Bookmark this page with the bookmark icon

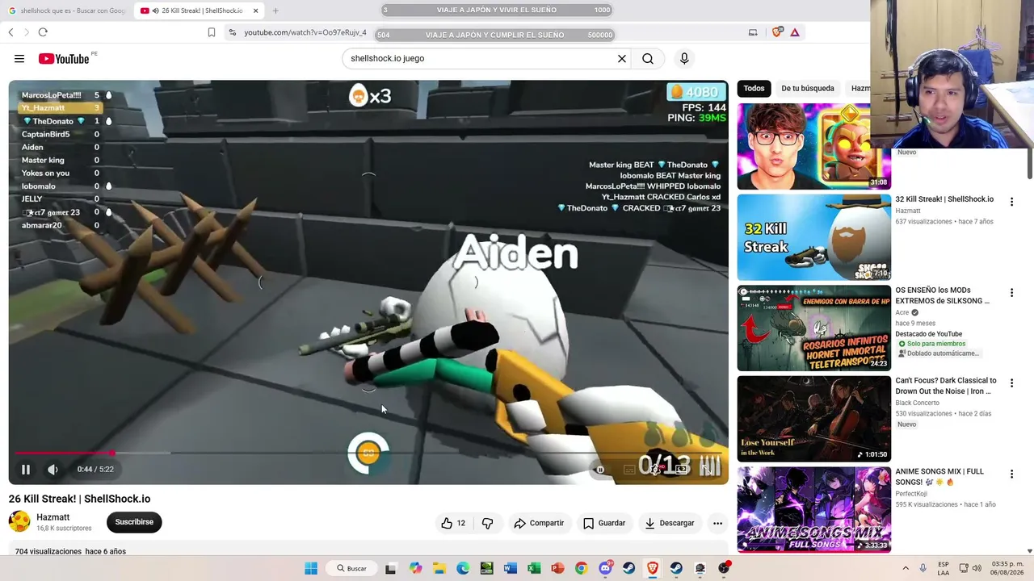212,32
